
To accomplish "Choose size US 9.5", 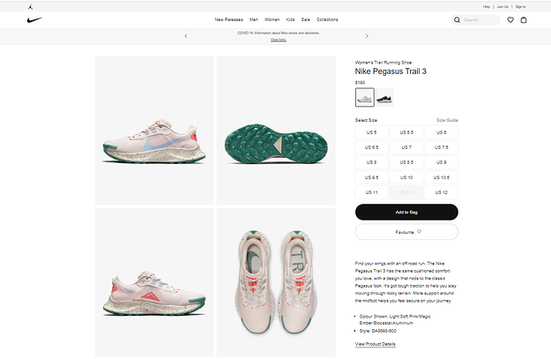I will [x=371, y=177].
